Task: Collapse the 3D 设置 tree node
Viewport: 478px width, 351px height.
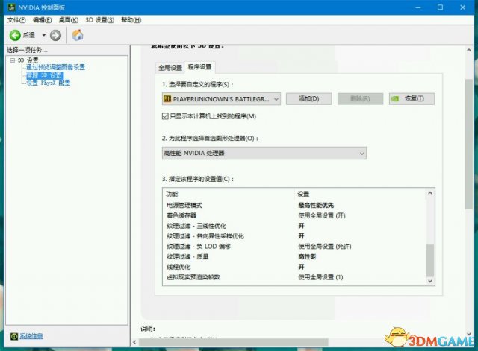Action: (13, 60)
